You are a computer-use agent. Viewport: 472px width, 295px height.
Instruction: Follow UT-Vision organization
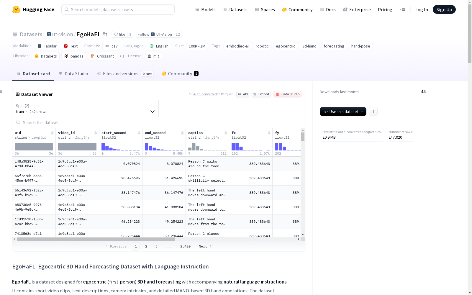pyautogui.click(x=155, y=34)
